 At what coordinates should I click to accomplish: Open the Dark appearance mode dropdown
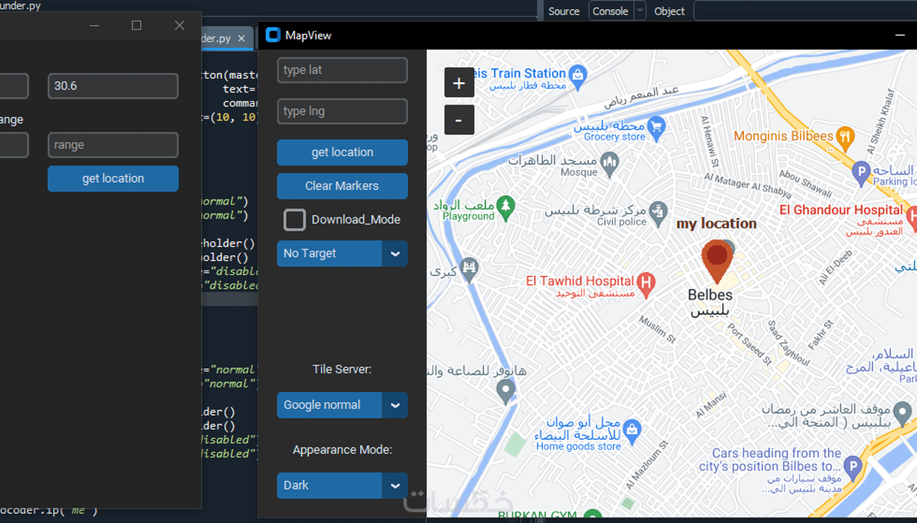click(x=343, y=485)
